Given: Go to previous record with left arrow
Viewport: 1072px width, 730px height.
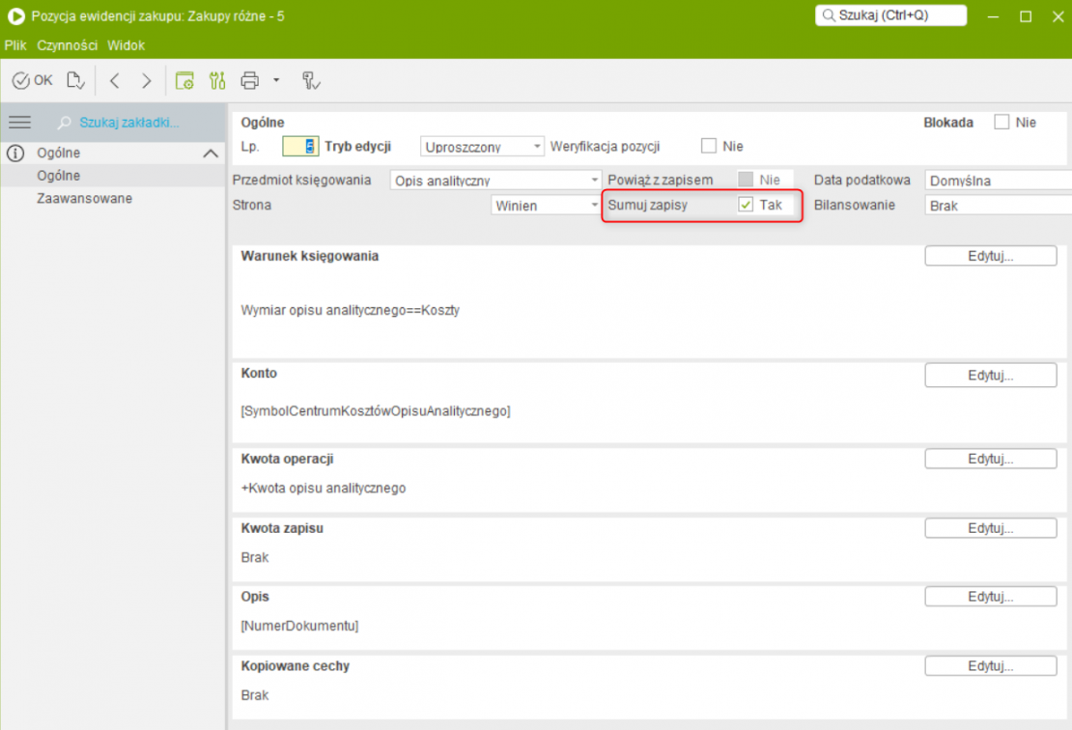Looking at the screenshot, I should click(x=115, y=80).
